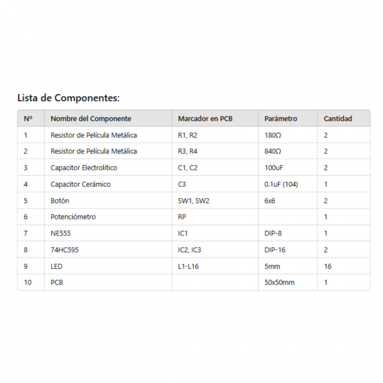Select the "Parámetro" column header
This screenshot has height=383, width=383.
coord(281,119)
